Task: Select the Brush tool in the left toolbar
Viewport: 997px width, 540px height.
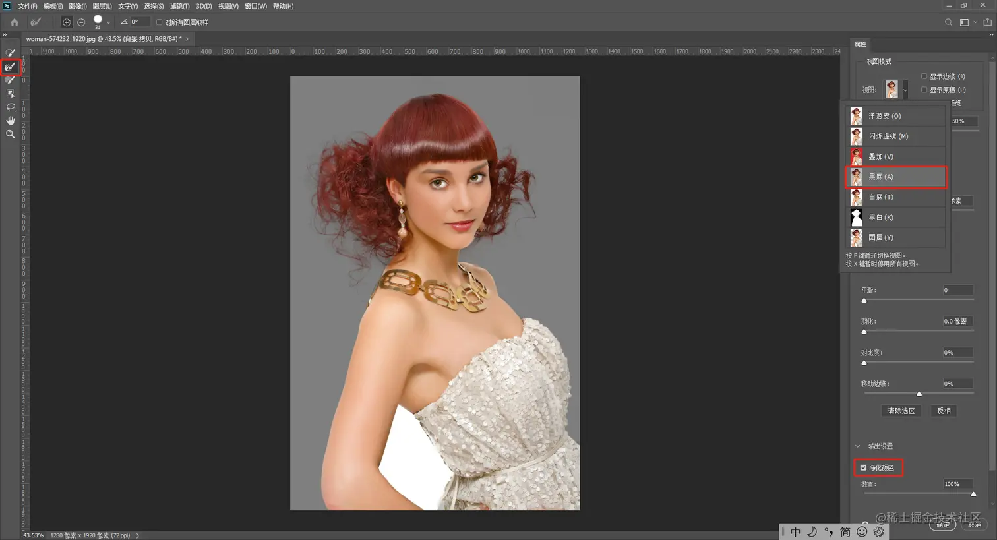Action: point(11,80)
